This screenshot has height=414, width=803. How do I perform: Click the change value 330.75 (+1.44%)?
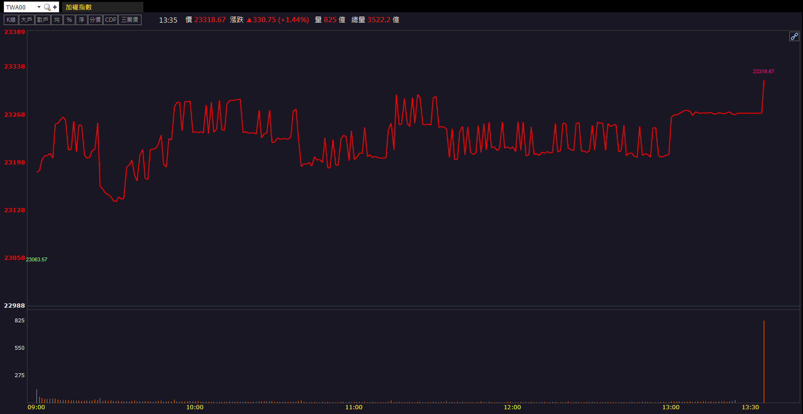[x=278, y=20]
